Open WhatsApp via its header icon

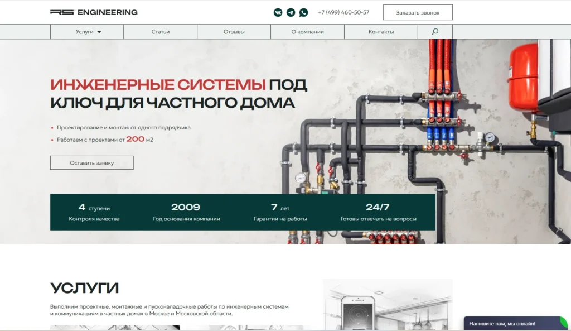click(x=303, y=12)
